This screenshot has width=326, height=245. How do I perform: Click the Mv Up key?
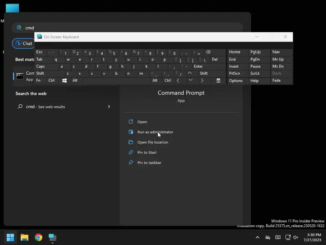[x=281, y=59]
